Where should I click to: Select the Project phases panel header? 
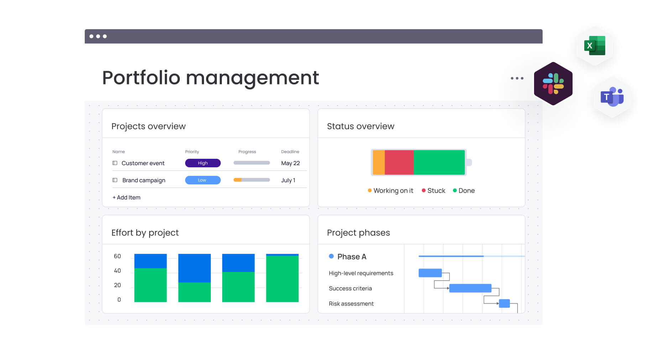point(358,232)
